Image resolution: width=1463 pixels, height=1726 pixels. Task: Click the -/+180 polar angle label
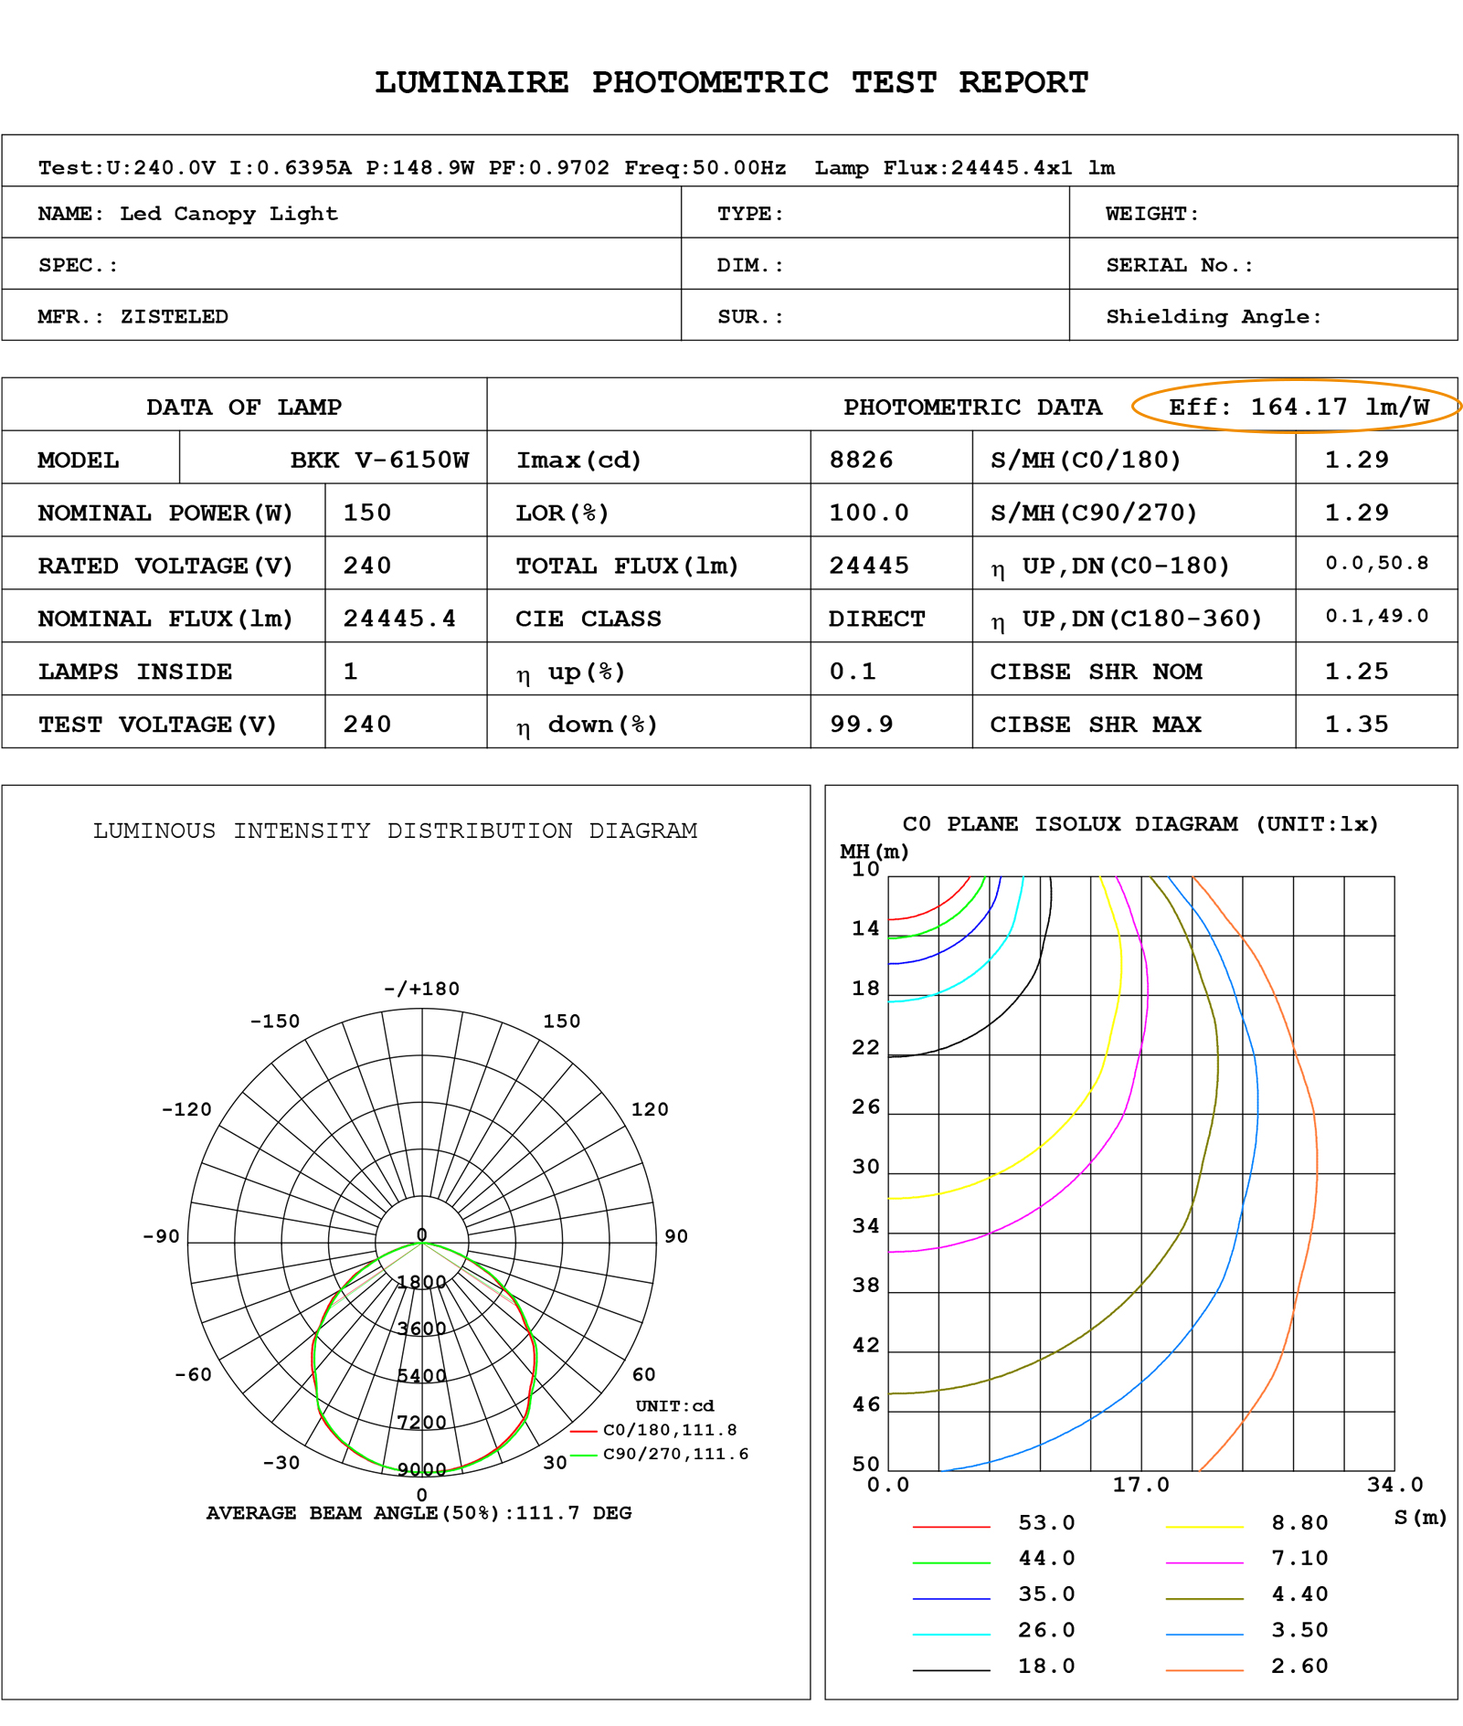coord(421,989)
